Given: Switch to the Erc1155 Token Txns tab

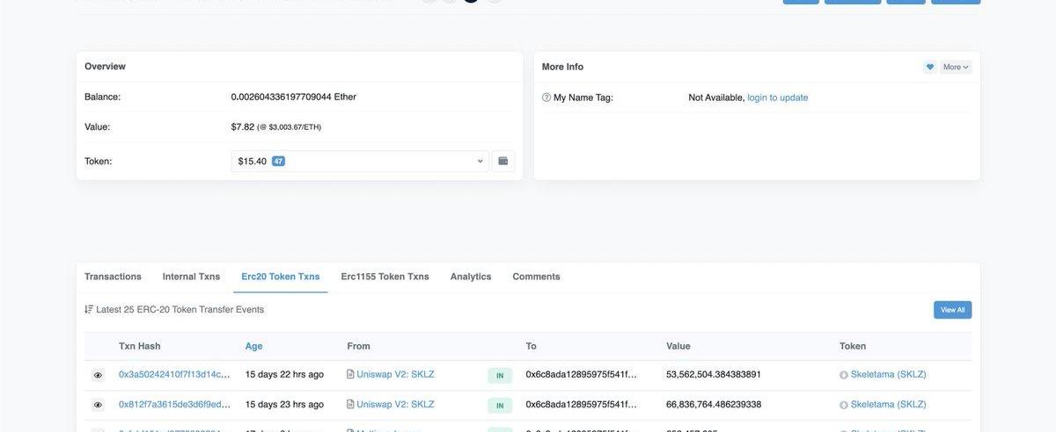Looking at the screenshot, I should (x=385, y=277).
